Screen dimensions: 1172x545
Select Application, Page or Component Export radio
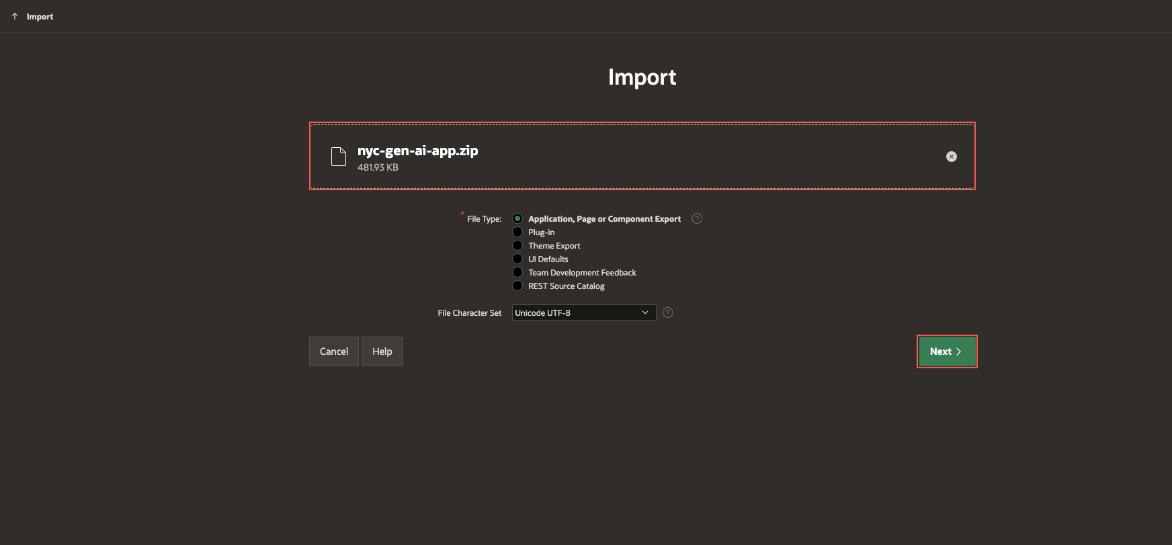[517, 218]
